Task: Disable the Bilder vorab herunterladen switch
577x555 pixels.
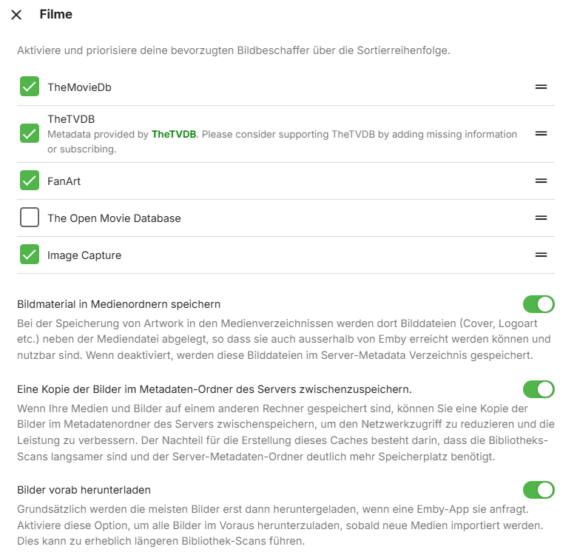Action: pyautogui.click(x=539, y=490)
